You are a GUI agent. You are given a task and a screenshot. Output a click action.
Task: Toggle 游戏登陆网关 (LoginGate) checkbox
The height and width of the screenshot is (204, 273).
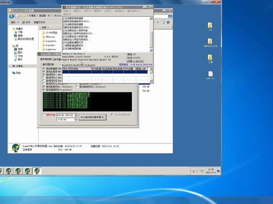(44, 90)
